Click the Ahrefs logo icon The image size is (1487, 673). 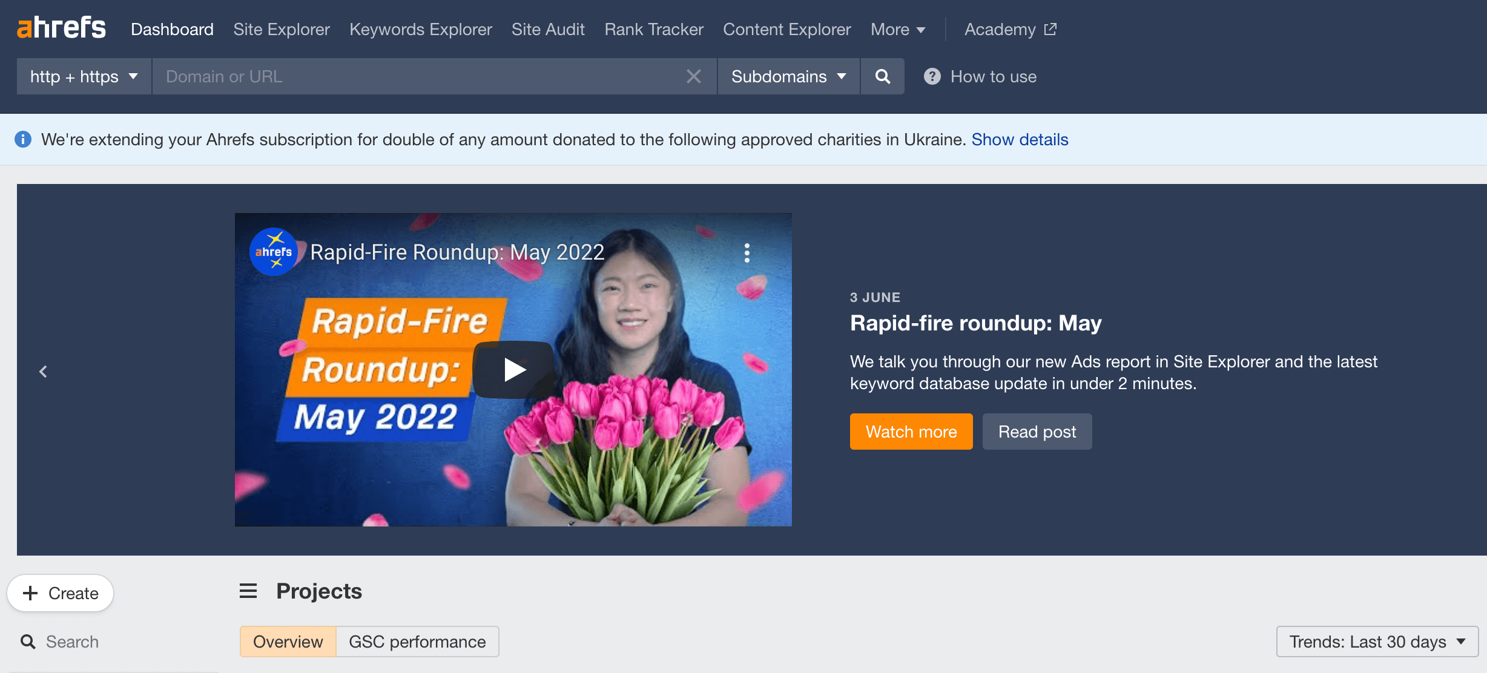[62, 28]
